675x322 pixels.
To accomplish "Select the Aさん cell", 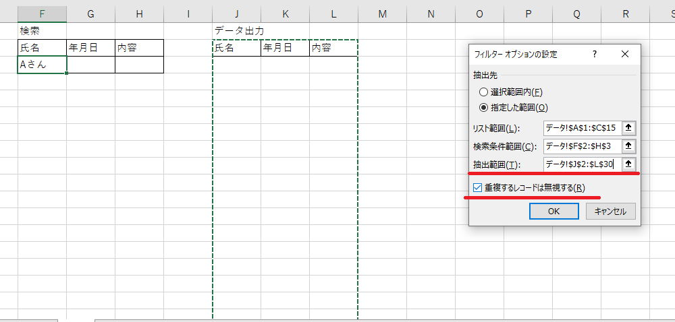I will [x=42, y=65].
